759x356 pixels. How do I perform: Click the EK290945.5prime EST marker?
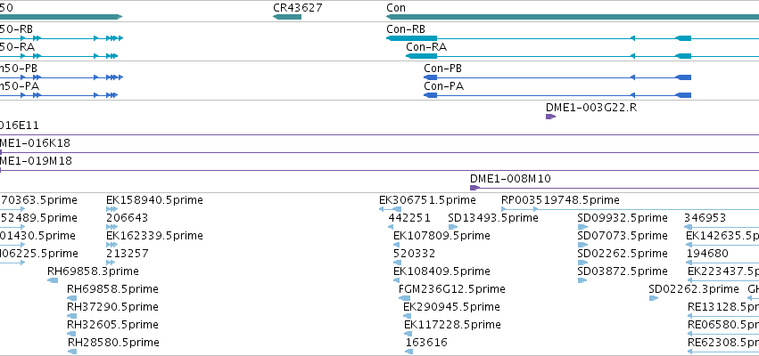point(408,316)
